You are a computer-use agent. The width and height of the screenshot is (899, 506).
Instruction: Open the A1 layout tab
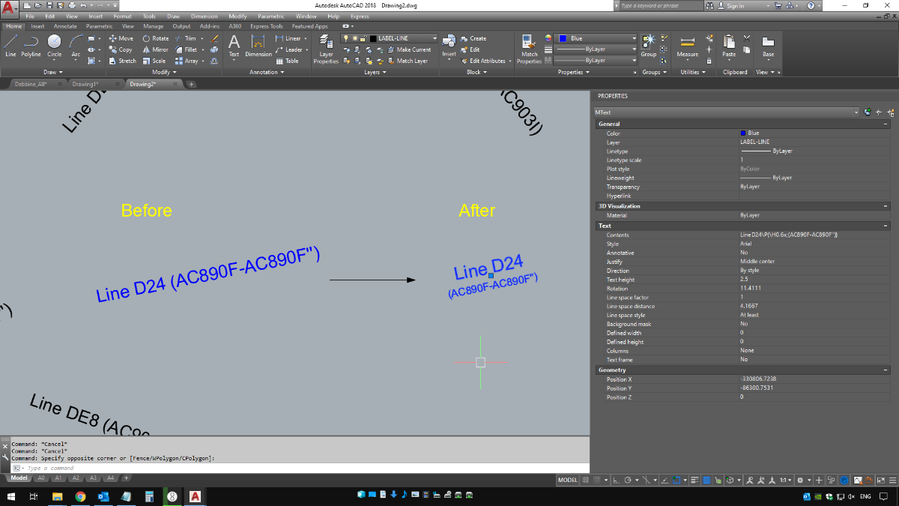pyautogui.click(x=58, y=478)
